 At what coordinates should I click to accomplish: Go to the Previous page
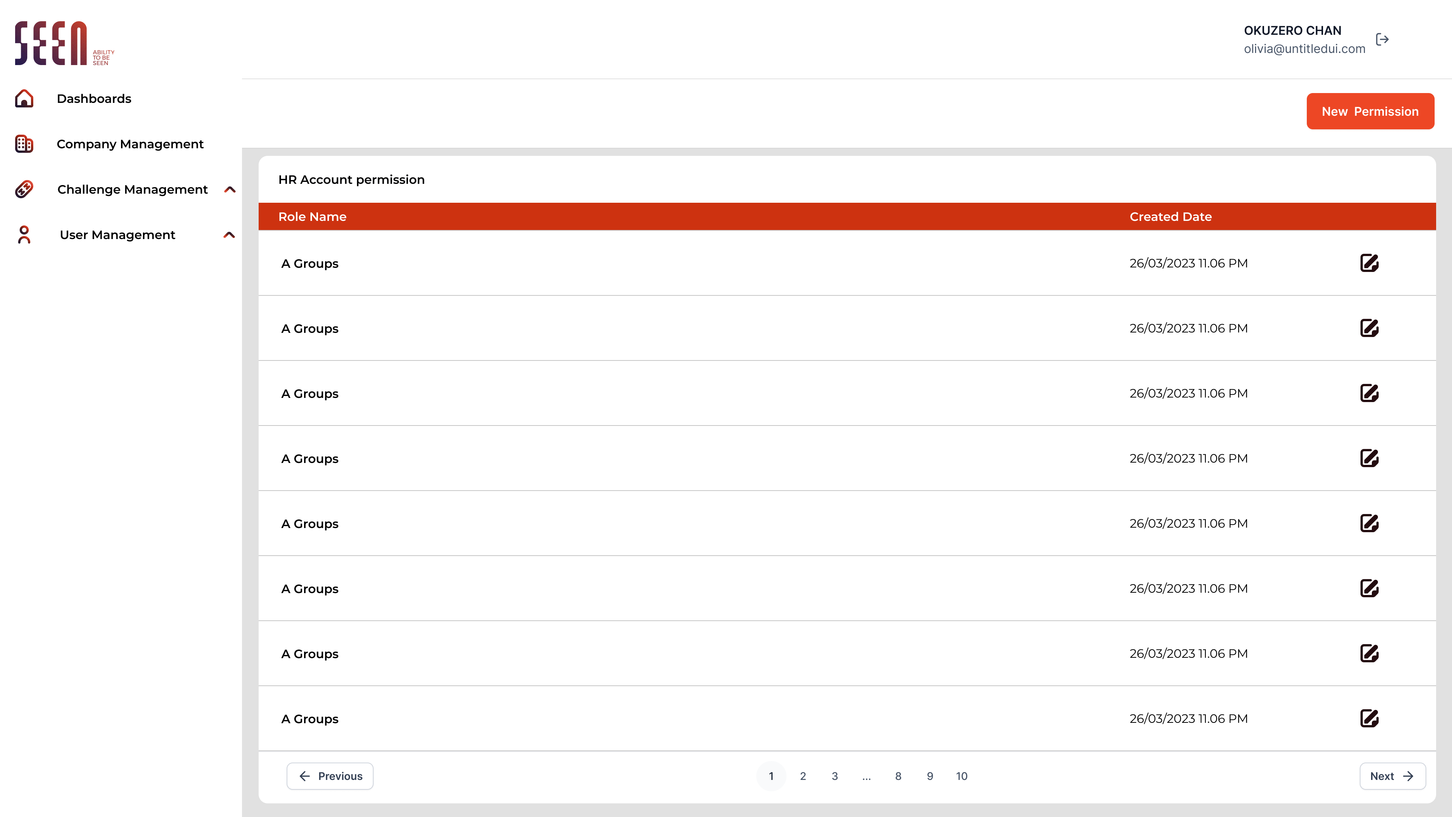click(330, 776)
